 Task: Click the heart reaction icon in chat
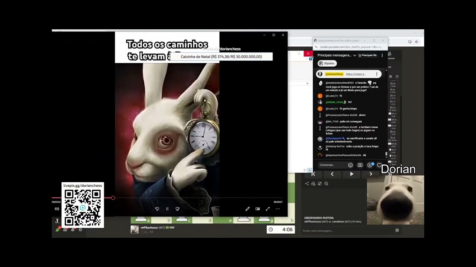379,165
